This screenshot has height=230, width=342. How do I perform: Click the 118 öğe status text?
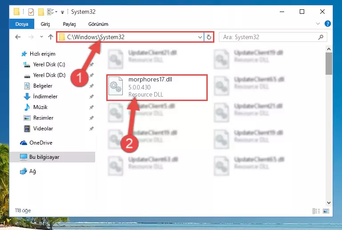(23, 210)
